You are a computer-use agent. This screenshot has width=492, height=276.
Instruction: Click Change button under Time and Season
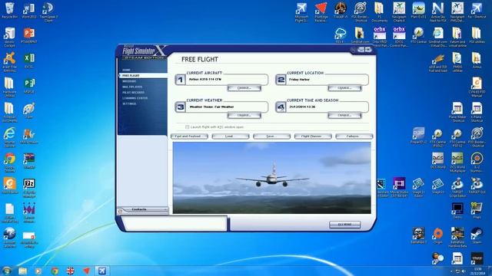[x=344, y=116]
